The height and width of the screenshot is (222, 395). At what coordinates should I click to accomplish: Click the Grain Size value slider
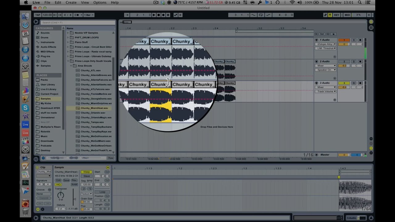pyautogui.click(x=86, y=202)
